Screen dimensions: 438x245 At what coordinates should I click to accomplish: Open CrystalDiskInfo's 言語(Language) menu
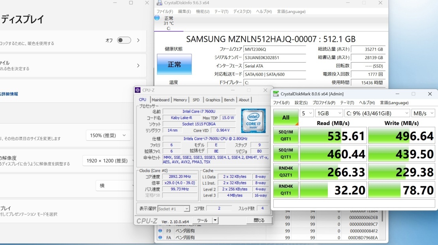pos(291,11)
